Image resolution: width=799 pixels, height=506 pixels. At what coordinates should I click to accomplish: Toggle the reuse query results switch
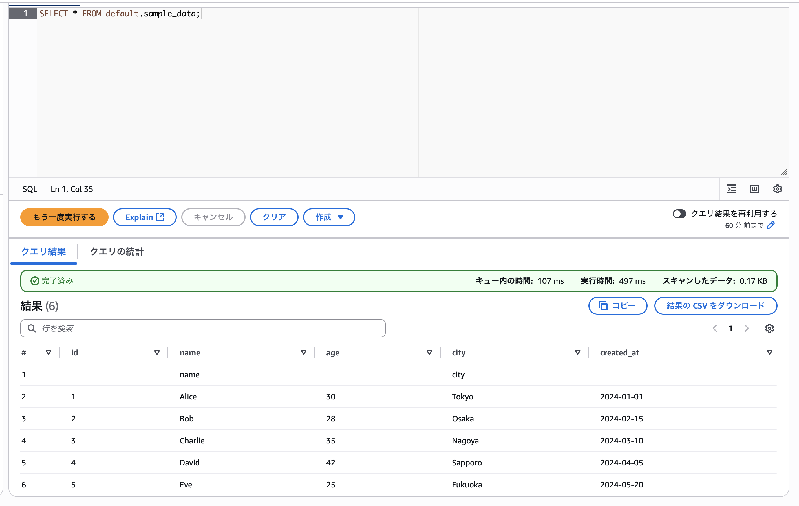point(679,214)
